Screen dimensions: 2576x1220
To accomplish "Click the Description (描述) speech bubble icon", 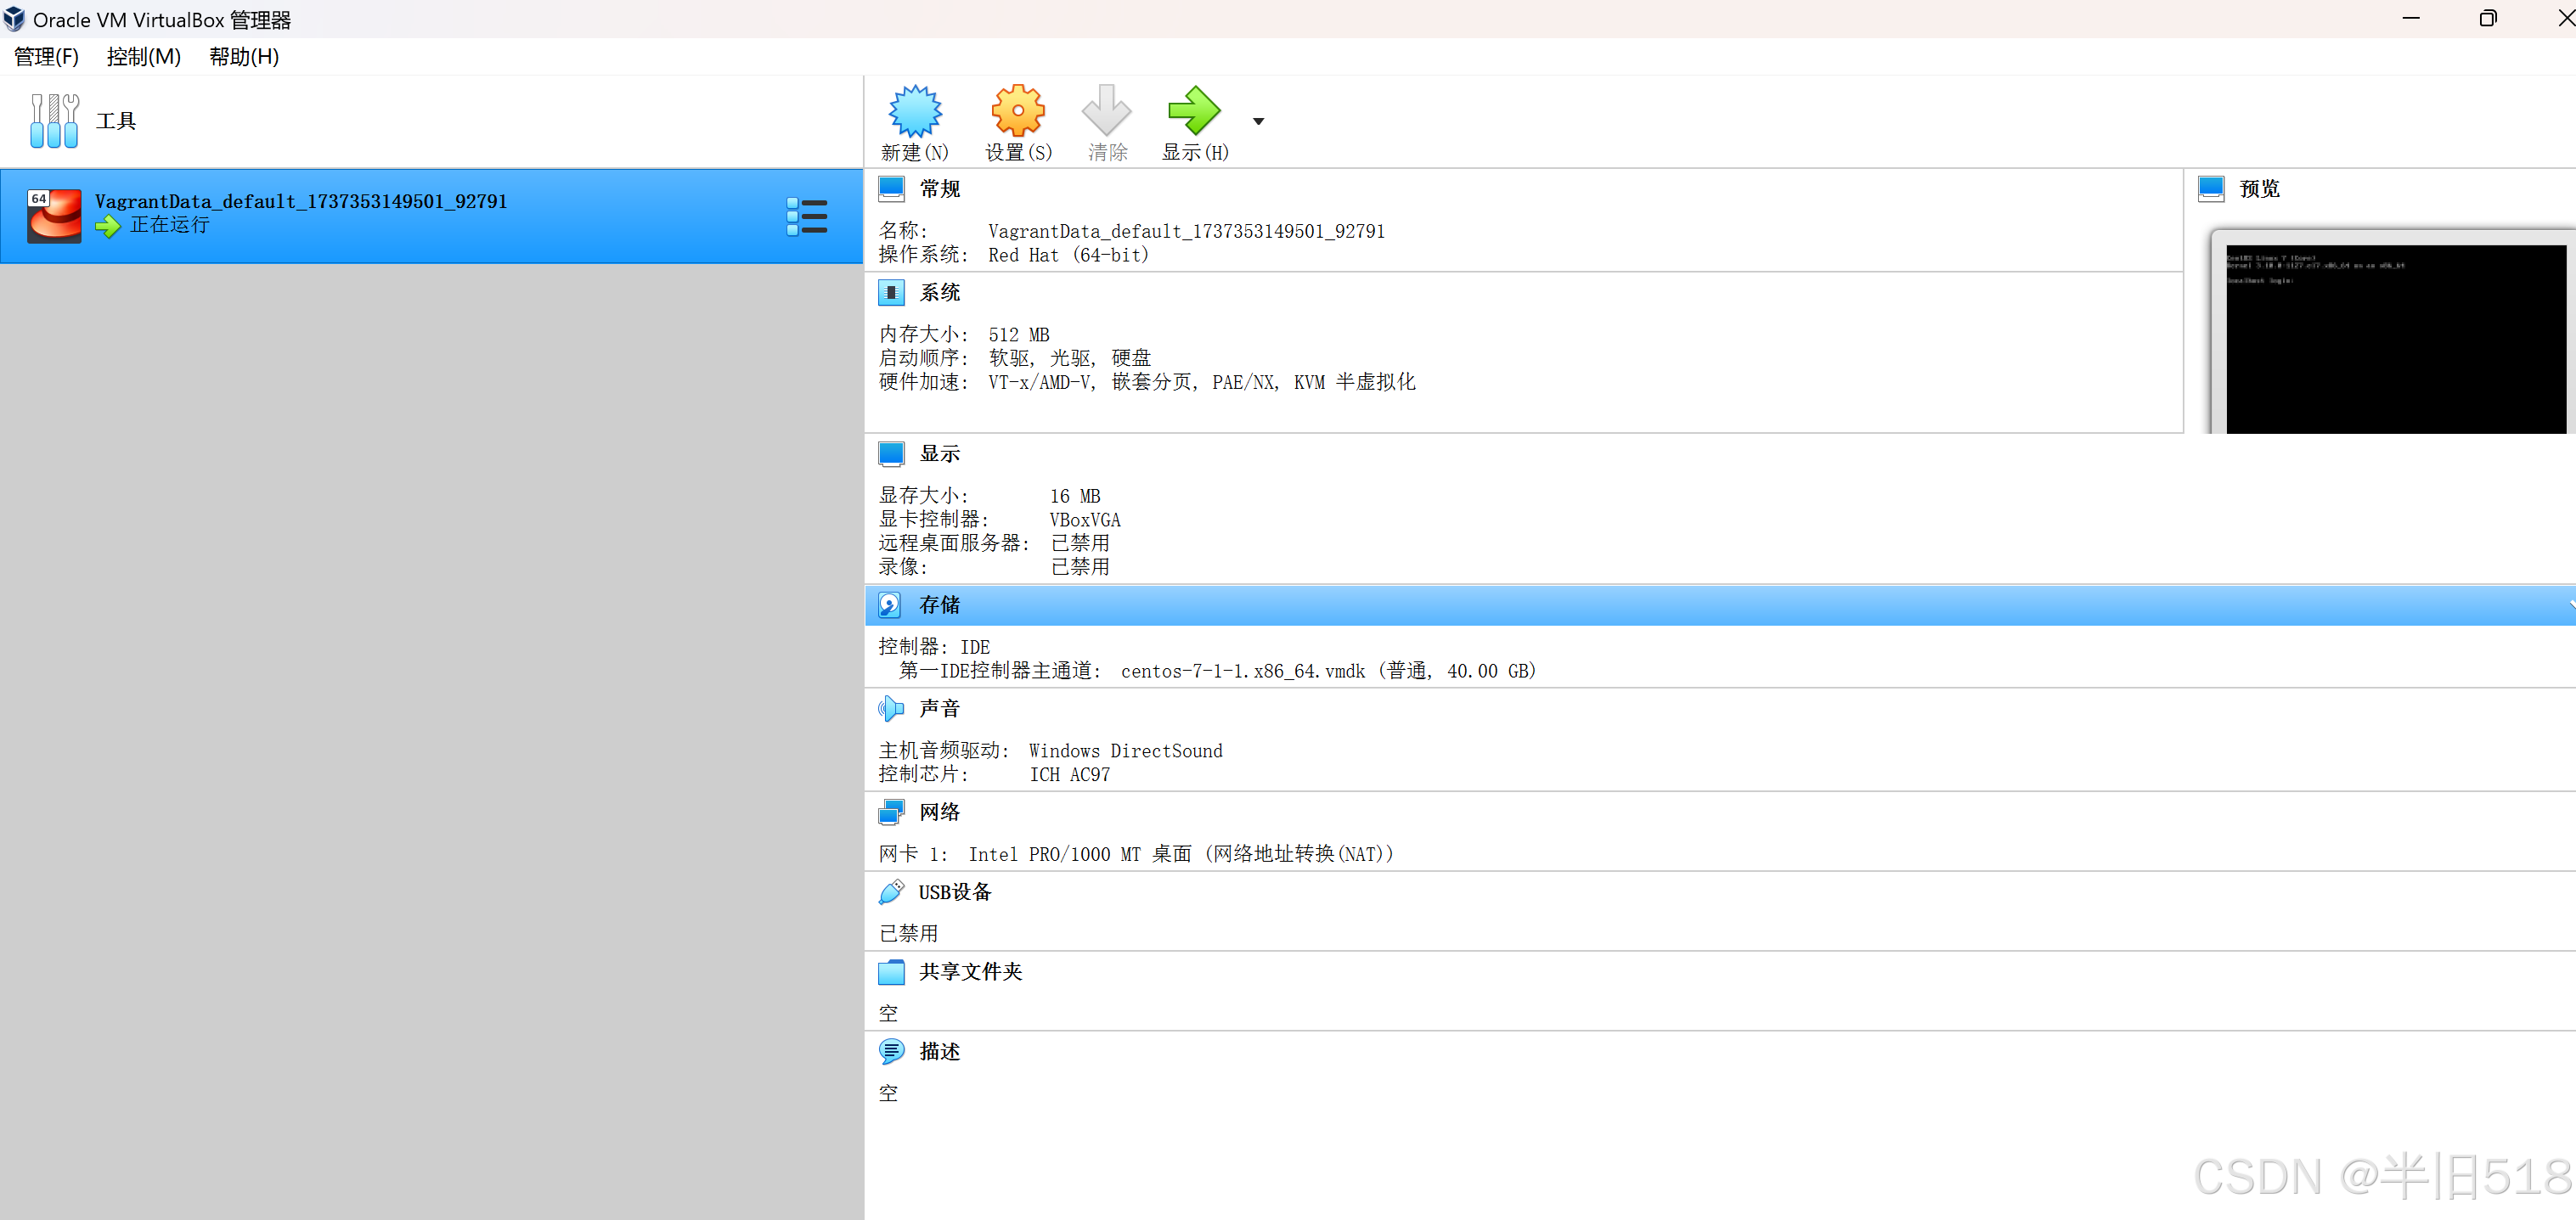I will coord(891,1052).
